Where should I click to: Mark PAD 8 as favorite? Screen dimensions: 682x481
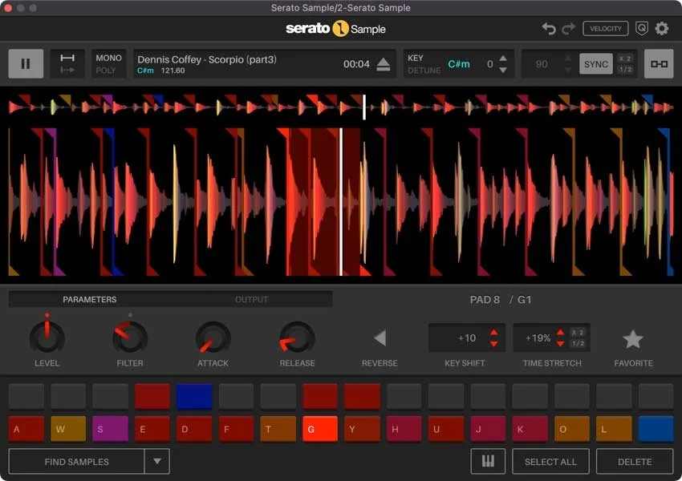coord(633,340)
